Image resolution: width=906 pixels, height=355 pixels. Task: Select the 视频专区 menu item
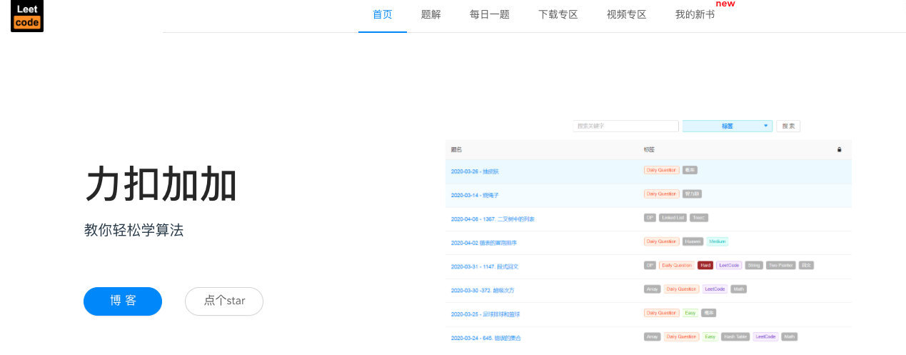627,14
